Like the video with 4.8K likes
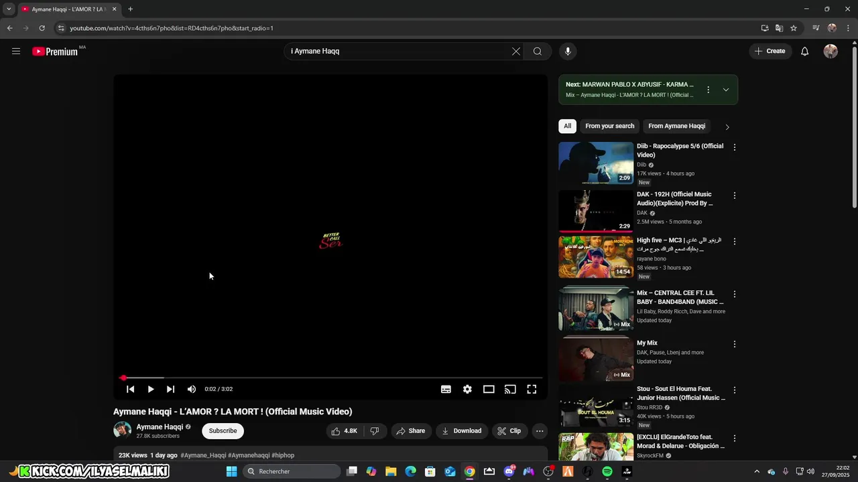Screen dimensions: 858x482 (345, 431)
